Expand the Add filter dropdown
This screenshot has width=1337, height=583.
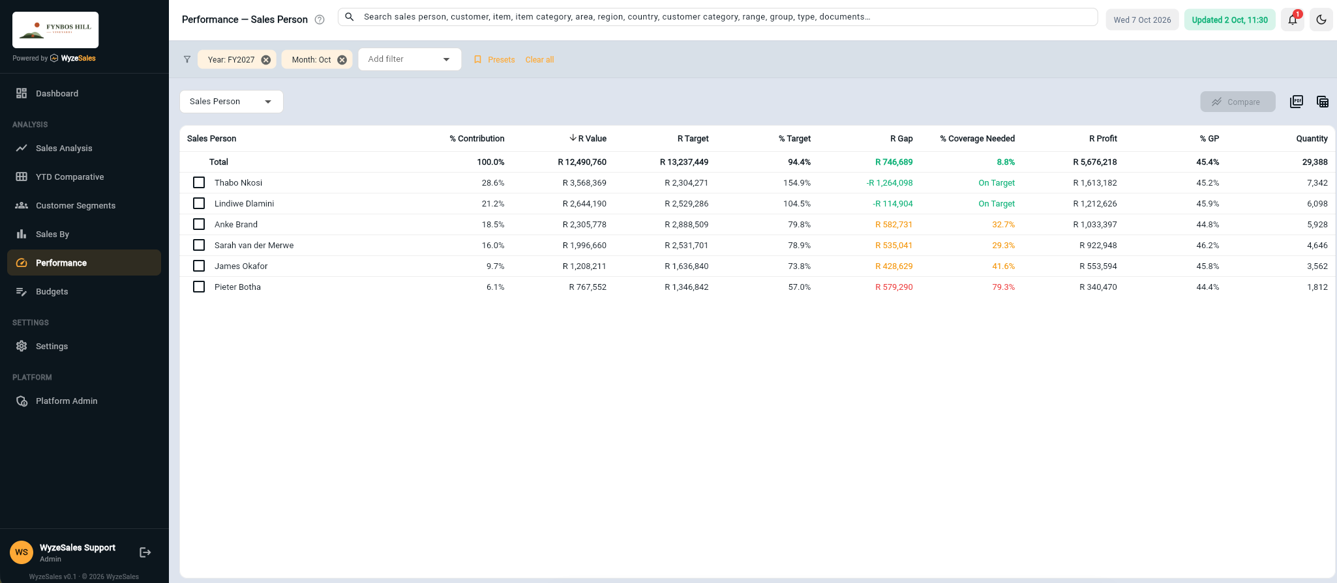[410, 59]
